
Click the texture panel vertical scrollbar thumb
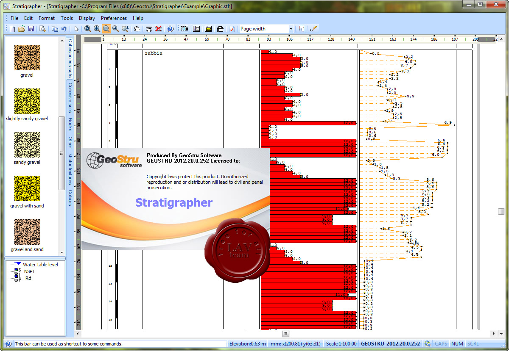tap(62, 153)
